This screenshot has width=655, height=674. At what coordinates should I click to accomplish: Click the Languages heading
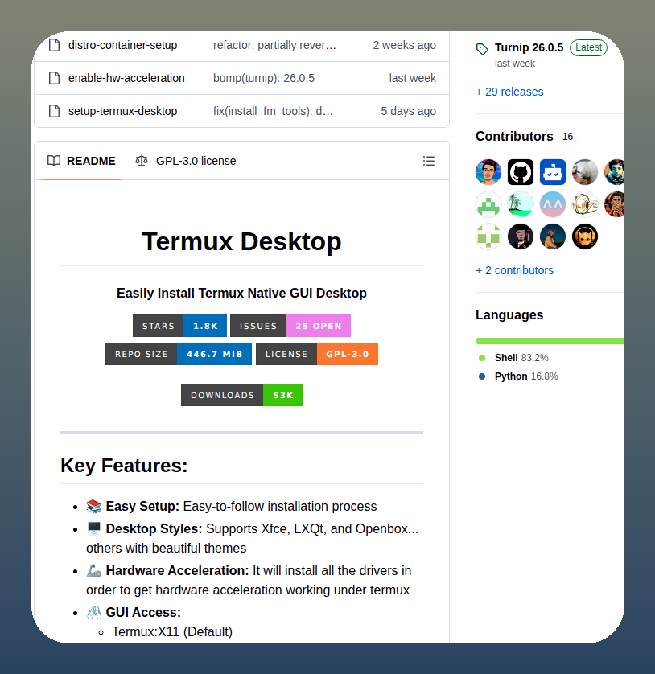point(509,314)
